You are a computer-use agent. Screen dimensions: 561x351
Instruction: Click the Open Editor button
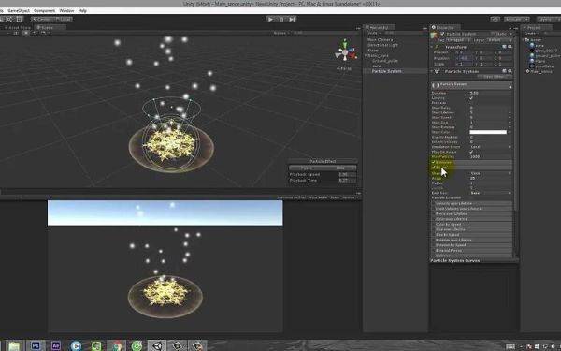495,77
